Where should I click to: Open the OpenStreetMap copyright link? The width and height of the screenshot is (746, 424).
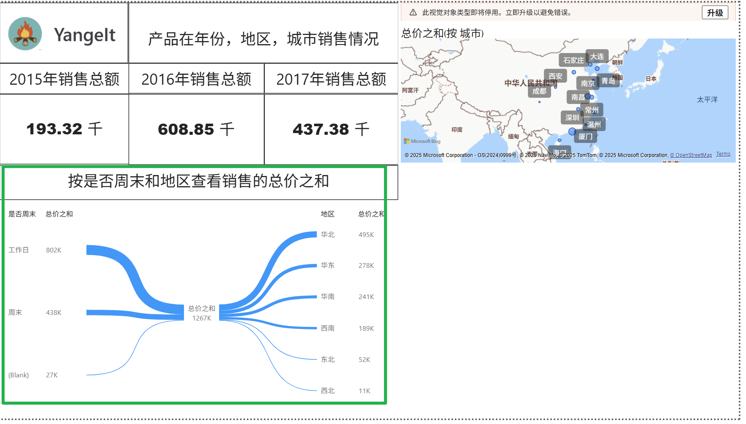tap(691, 155)
